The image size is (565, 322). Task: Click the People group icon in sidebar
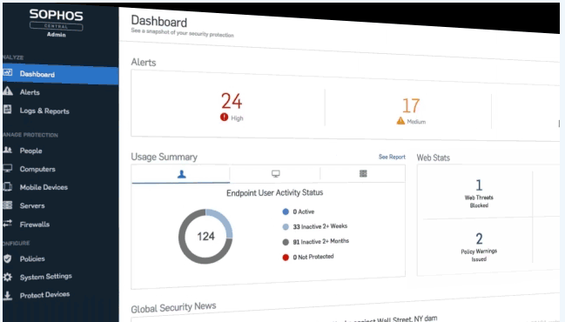pos(8,150)
